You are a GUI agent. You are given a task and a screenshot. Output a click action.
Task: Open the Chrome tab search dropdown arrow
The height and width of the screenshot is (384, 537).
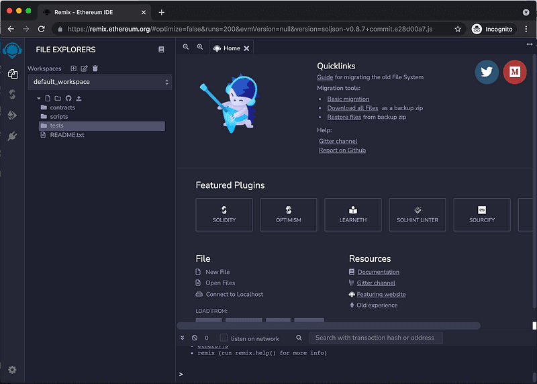526,12
